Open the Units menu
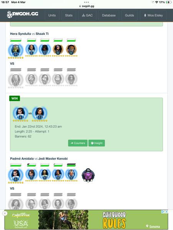173x230 pixels. point(52,15)
